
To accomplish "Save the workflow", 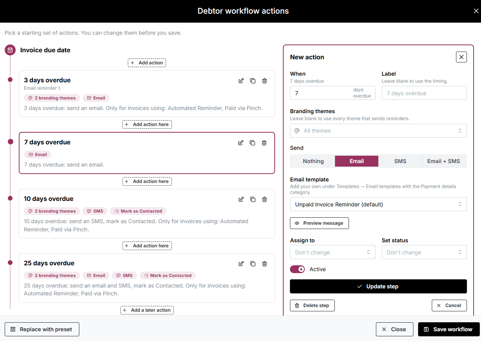I will (x=448, y=329).
